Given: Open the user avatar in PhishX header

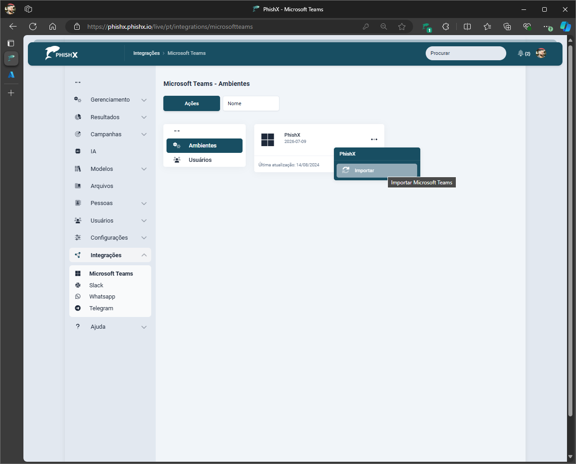Looking at the screenshot, I should click(541, 53).
